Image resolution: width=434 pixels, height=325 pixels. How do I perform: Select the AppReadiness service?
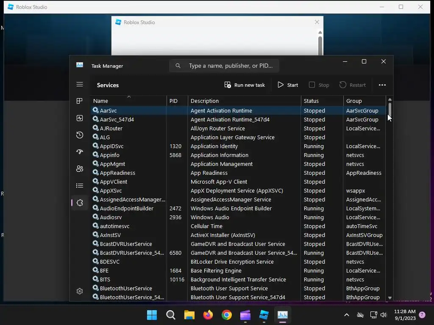point(238,173)
